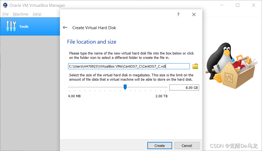262x151 pixels.
Task: Open the Machine menu
Action: click(21, 14)
